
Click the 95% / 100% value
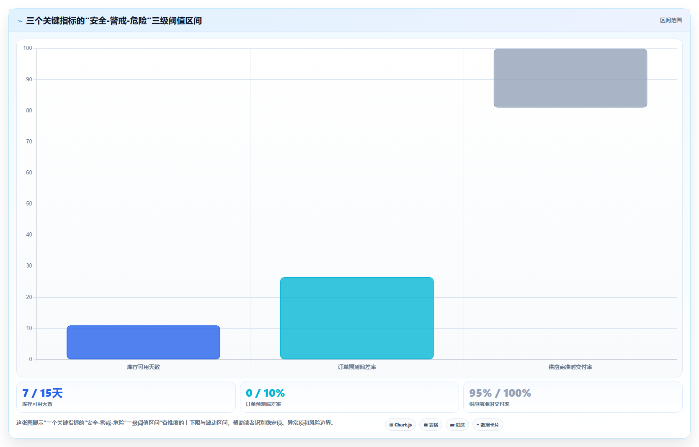point(500,393)
